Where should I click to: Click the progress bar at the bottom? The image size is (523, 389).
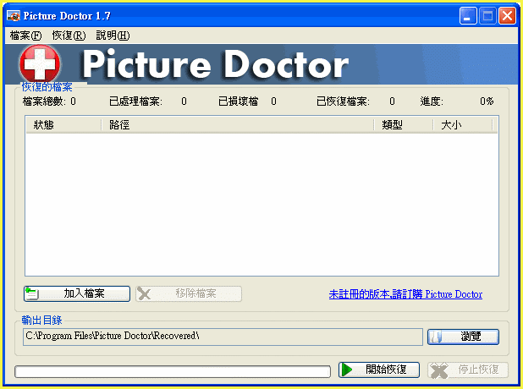[x=173, y=370]
